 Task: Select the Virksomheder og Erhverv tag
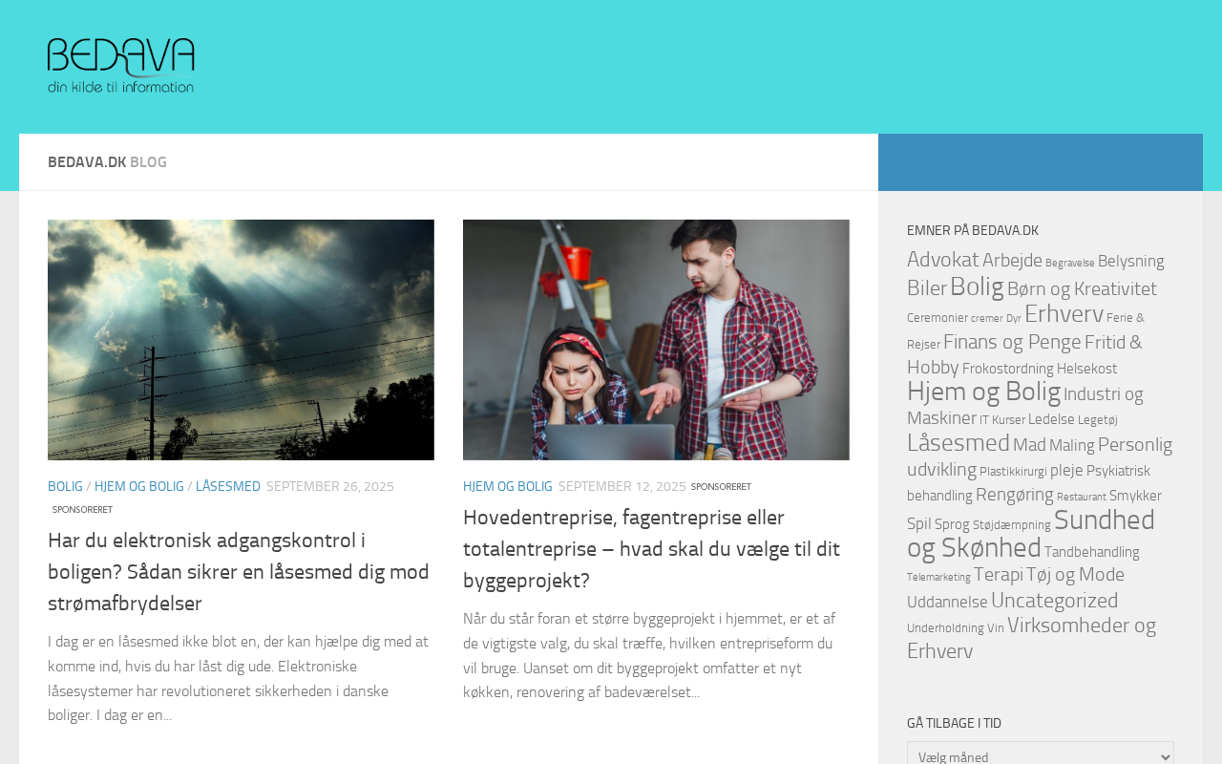[1032, 638]
